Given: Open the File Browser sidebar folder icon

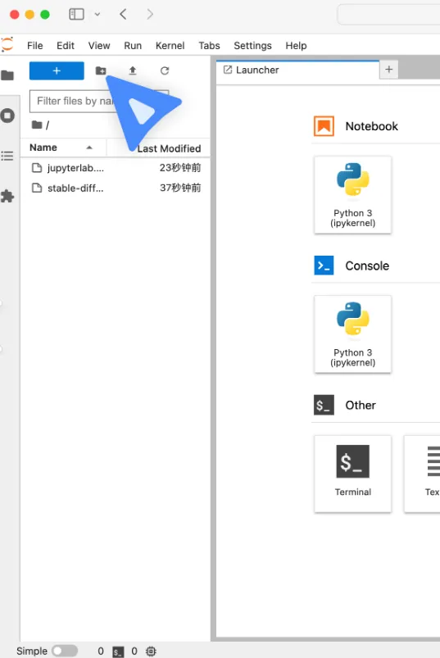Looking at the screenshot, I should click(x=7, y=75).
